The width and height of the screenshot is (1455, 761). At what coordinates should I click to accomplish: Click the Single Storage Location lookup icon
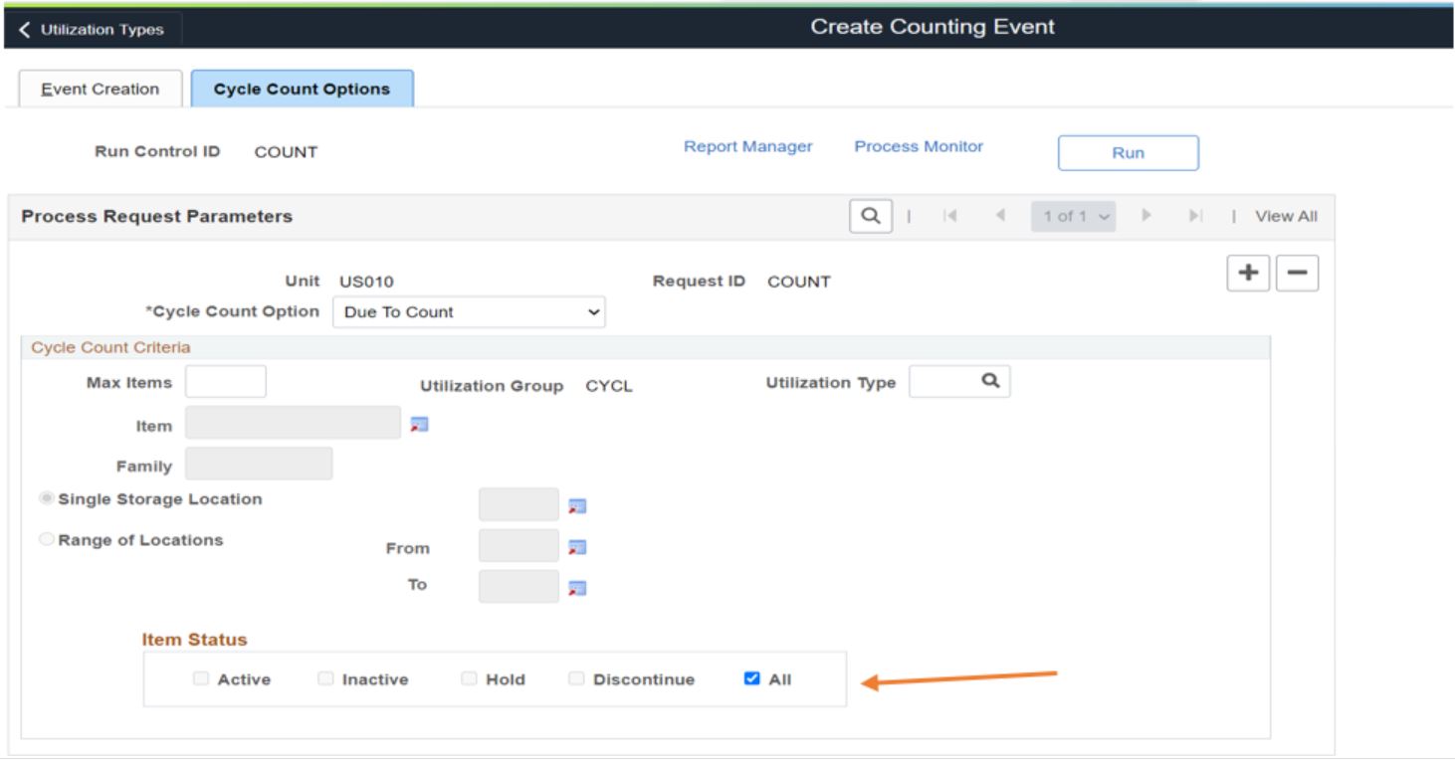pos(576,505)
